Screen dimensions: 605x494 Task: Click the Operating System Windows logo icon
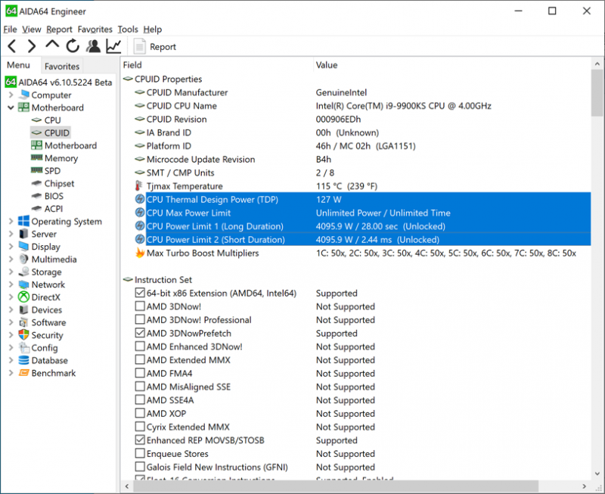click(24, 221)
